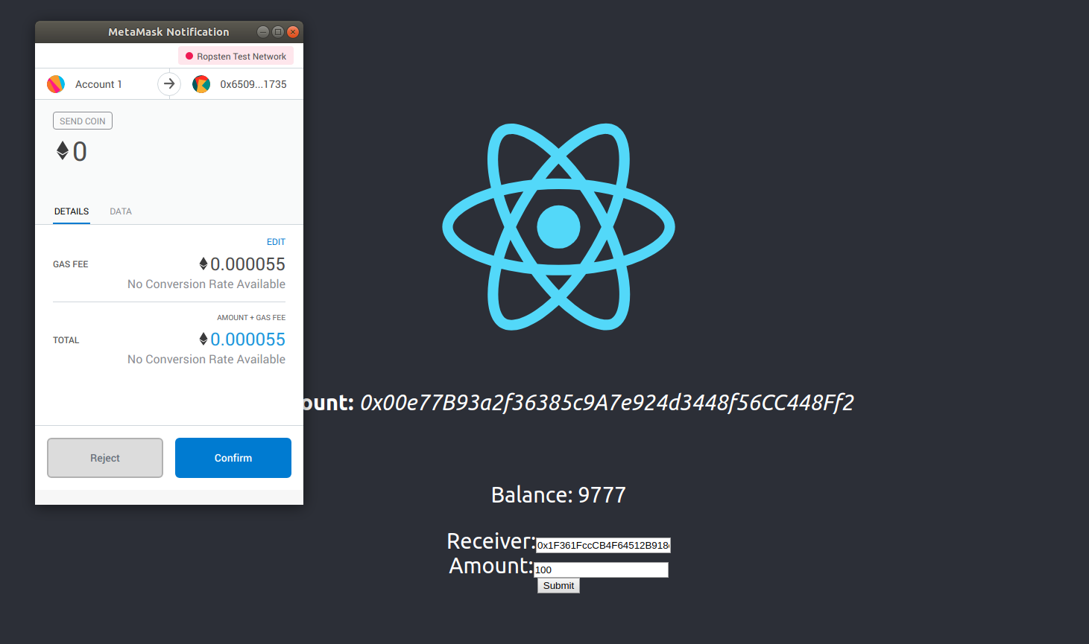Click 'No Conversion Rate Available' under total
This screenshot has width=1089, height=644.
206,360
